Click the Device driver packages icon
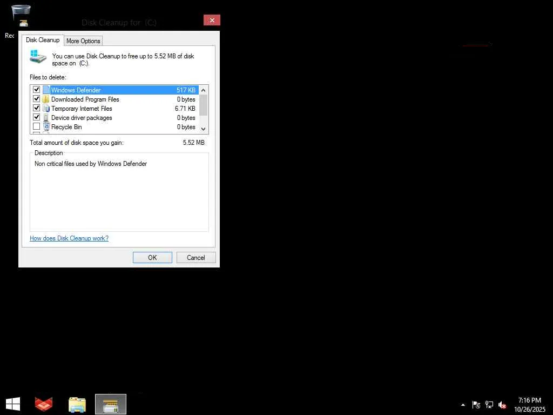Screen dimensions: 553x415 tap(46, 117)
